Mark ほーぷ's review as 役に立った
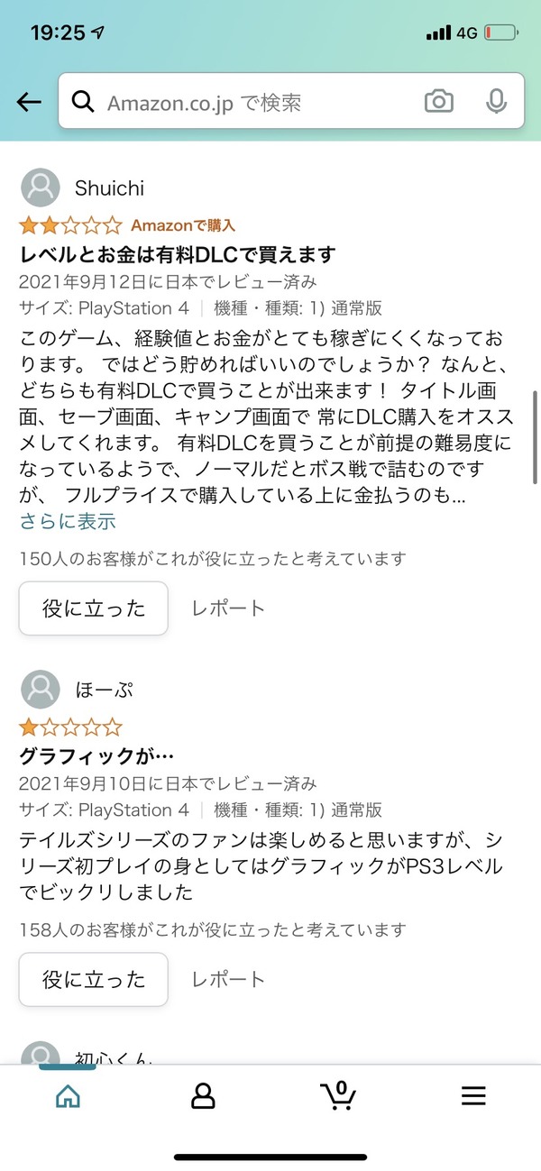541x1171 pixels. [94, 979]
